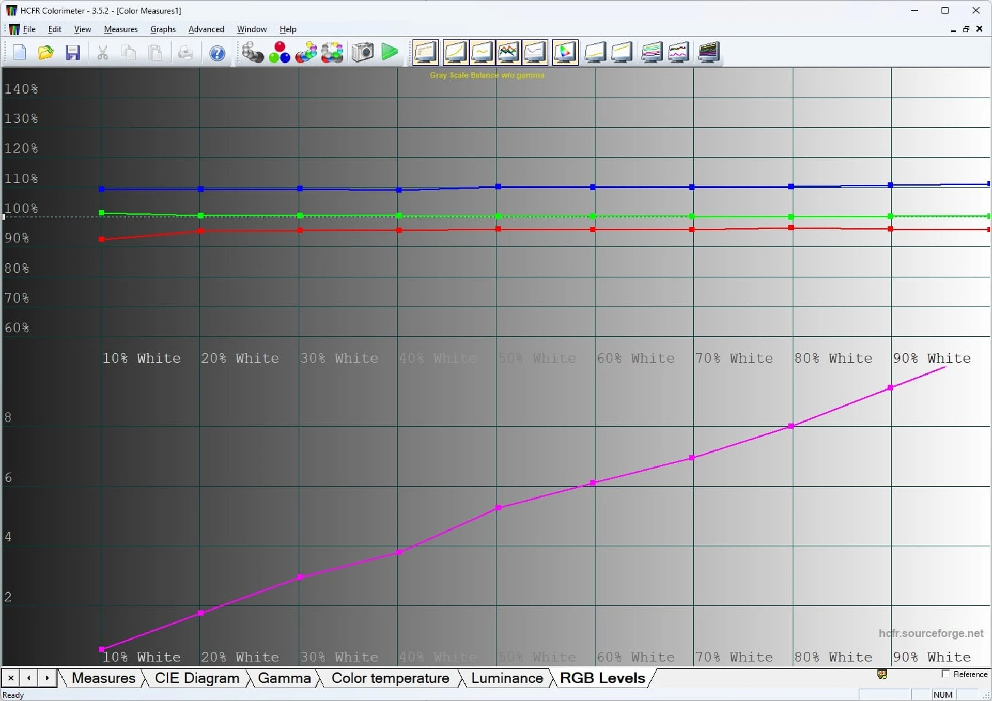Minimize the inner document window
Image resolution: width=992 pixels, height=701 pixels.
click(x=953, y=29)
